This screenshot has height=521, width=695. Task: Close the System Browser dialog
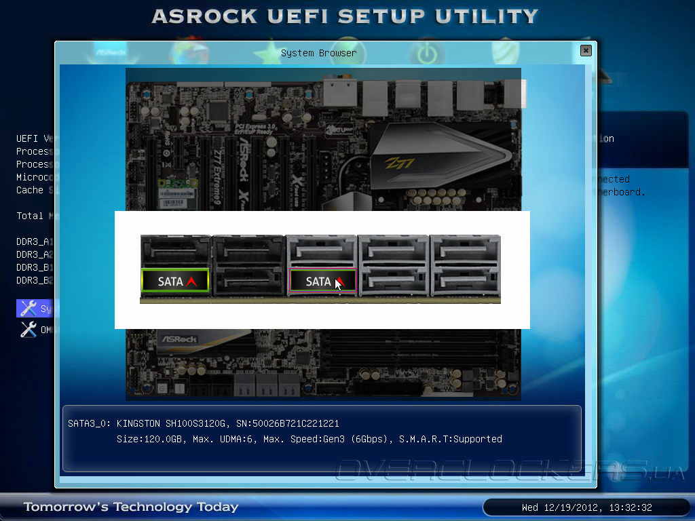(x=586, y=50)
